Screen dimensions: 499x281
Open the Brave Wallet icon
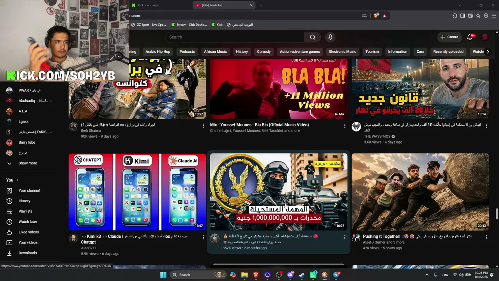tap(470, 16)
